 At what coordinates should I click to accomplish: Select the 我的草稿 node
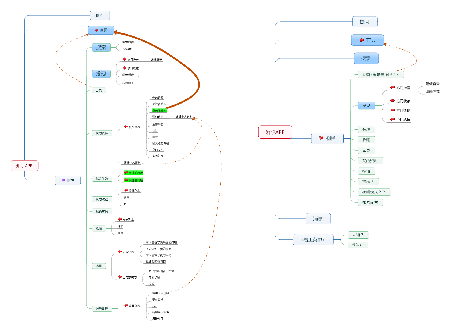point(102,211)
